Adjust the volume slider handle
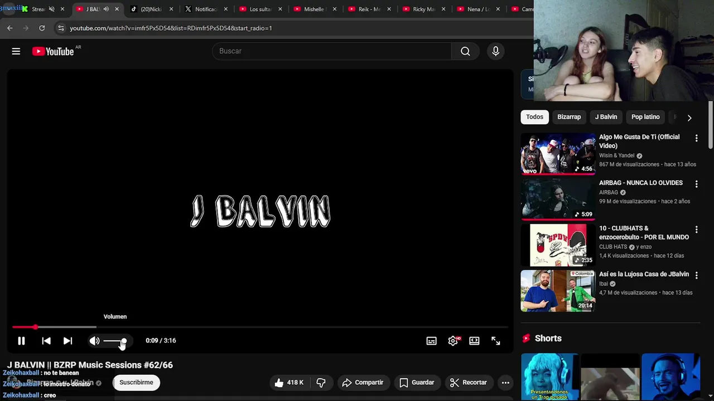 (x=124, y=341)
